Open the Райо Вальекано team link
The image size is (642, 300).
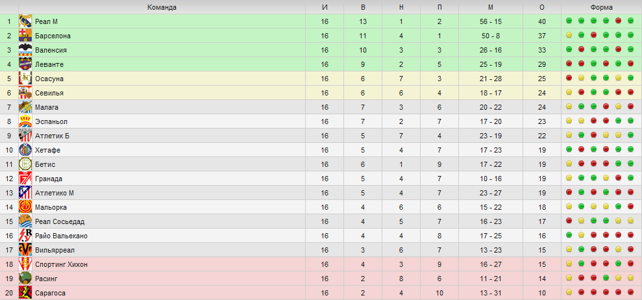(x=61, y=236)
